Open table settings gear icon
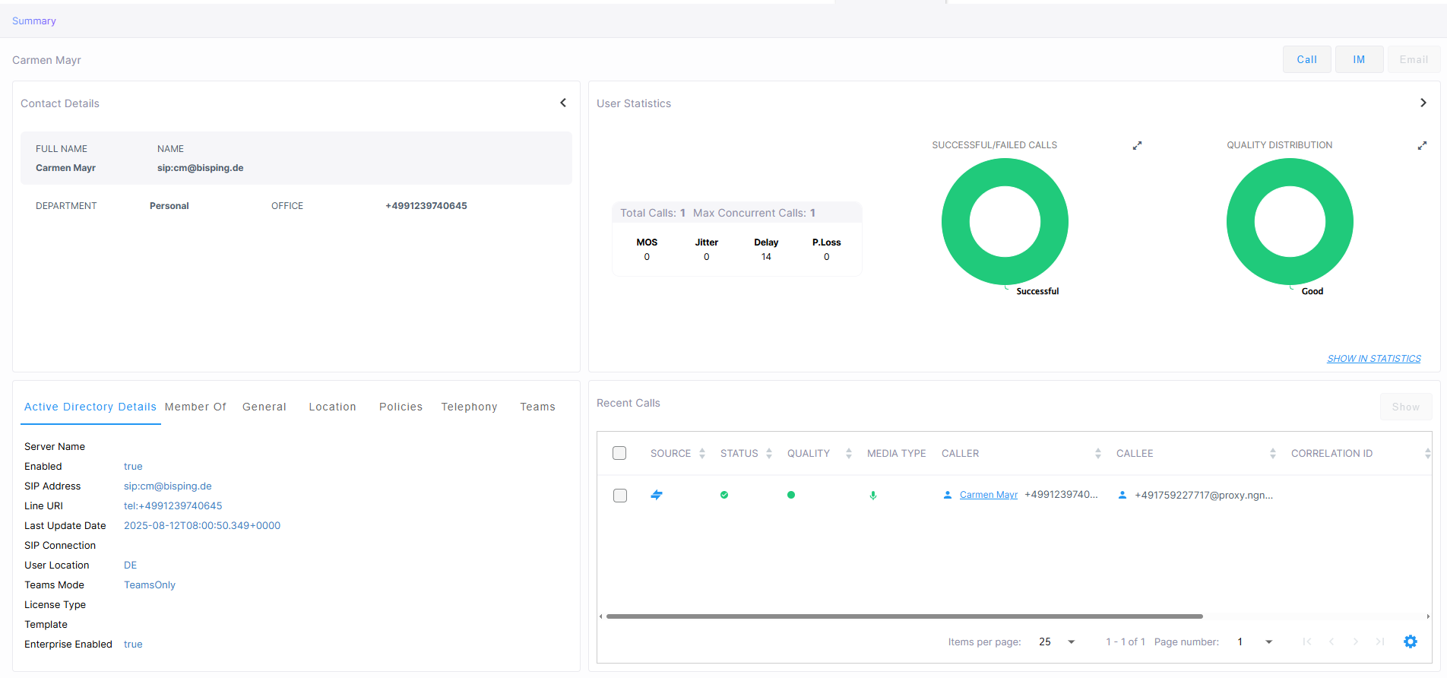 [x=1411, y=642]
